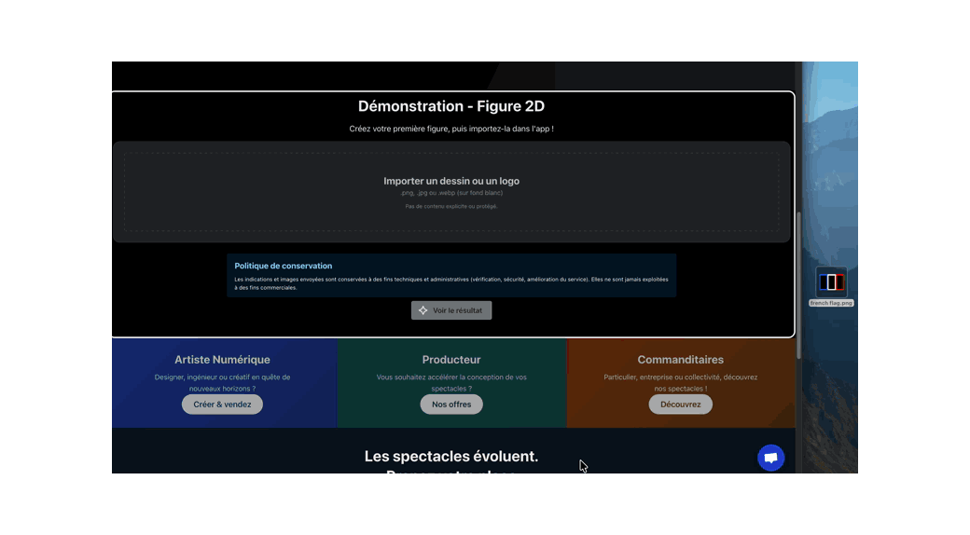The image size is (970, 535).
Task: Open the blue chat bubble widget
Action: pyautogui.click(x=770, y=458)
